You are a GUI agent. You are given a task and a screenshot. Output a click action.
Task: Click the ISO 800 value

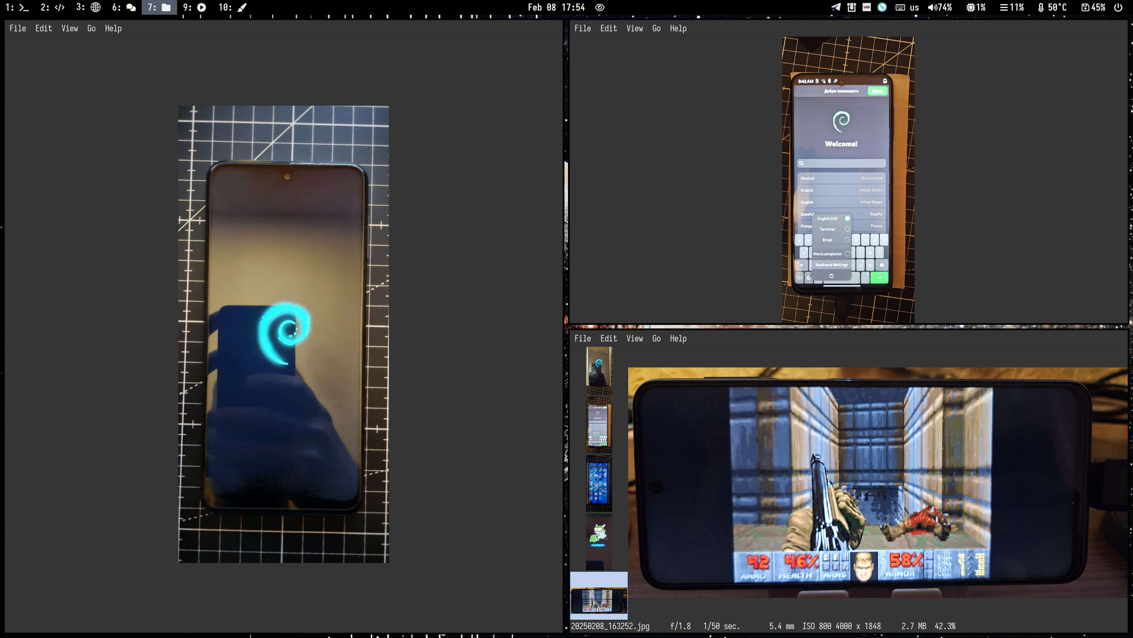(817, 626)
